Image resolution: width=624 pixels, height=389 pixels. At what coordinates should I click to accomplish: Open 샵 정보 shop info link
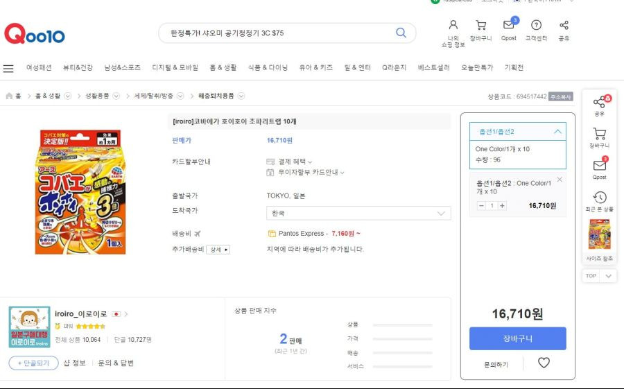click(75, 363)
